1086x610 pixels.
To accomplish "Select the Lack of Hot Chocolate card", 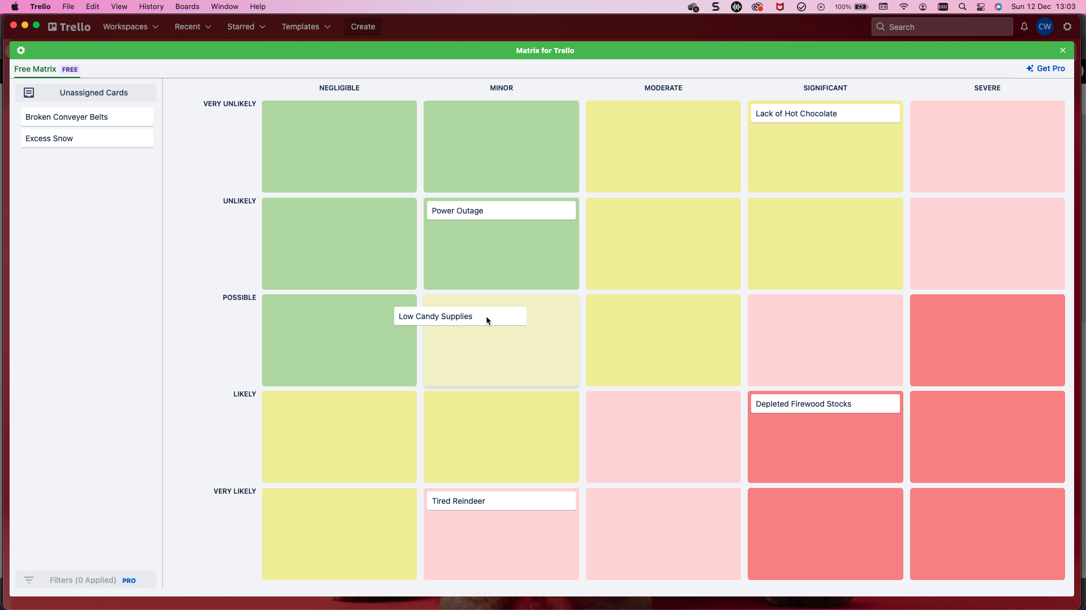I will pyautogui.click(x=825, y=114).
